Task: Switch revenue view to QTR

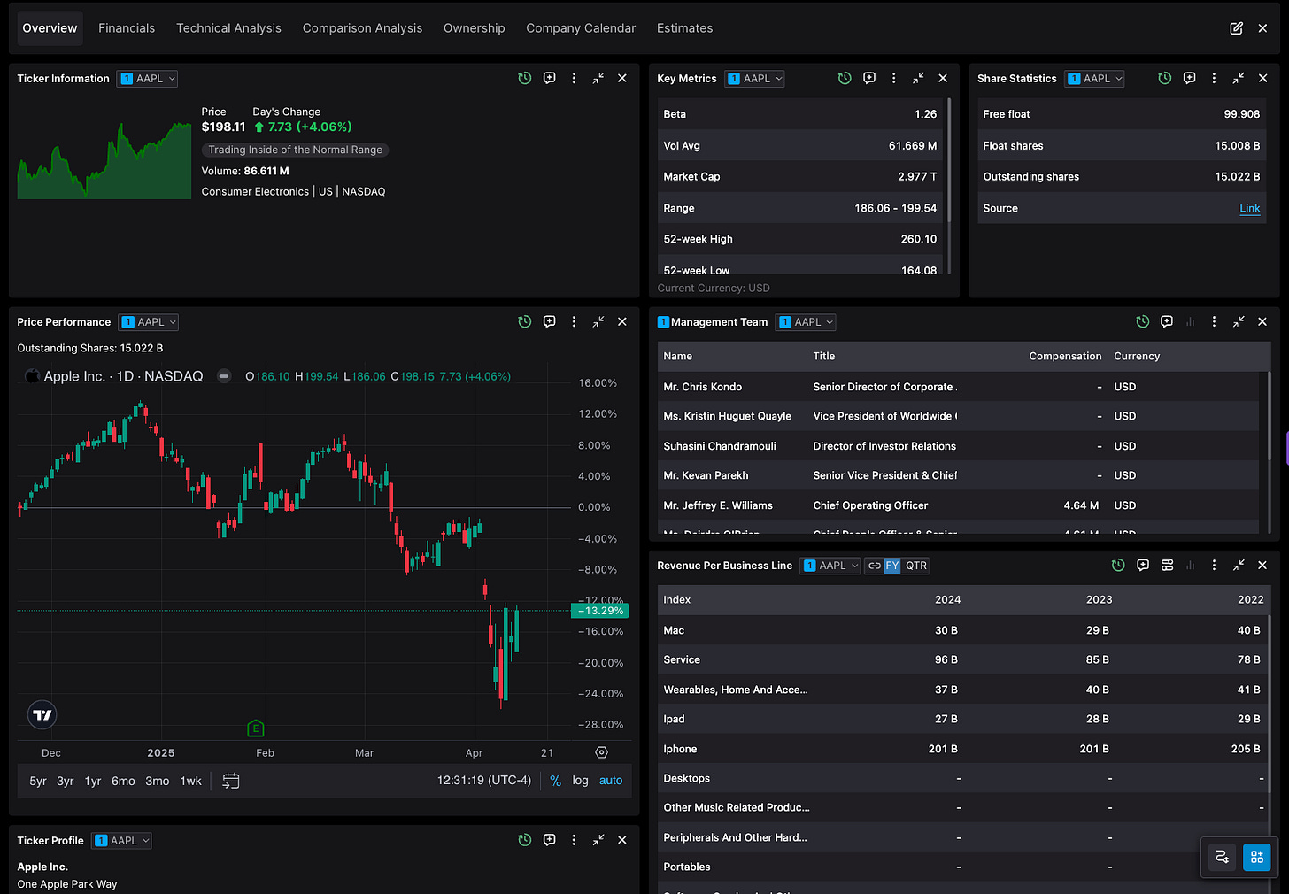Action: tap(916, 566)
